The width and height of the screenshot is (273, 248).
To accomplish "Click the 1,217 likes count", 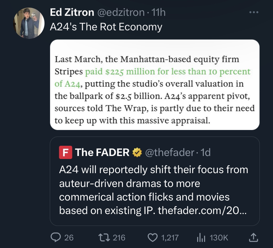I will (x=170, y=238).
